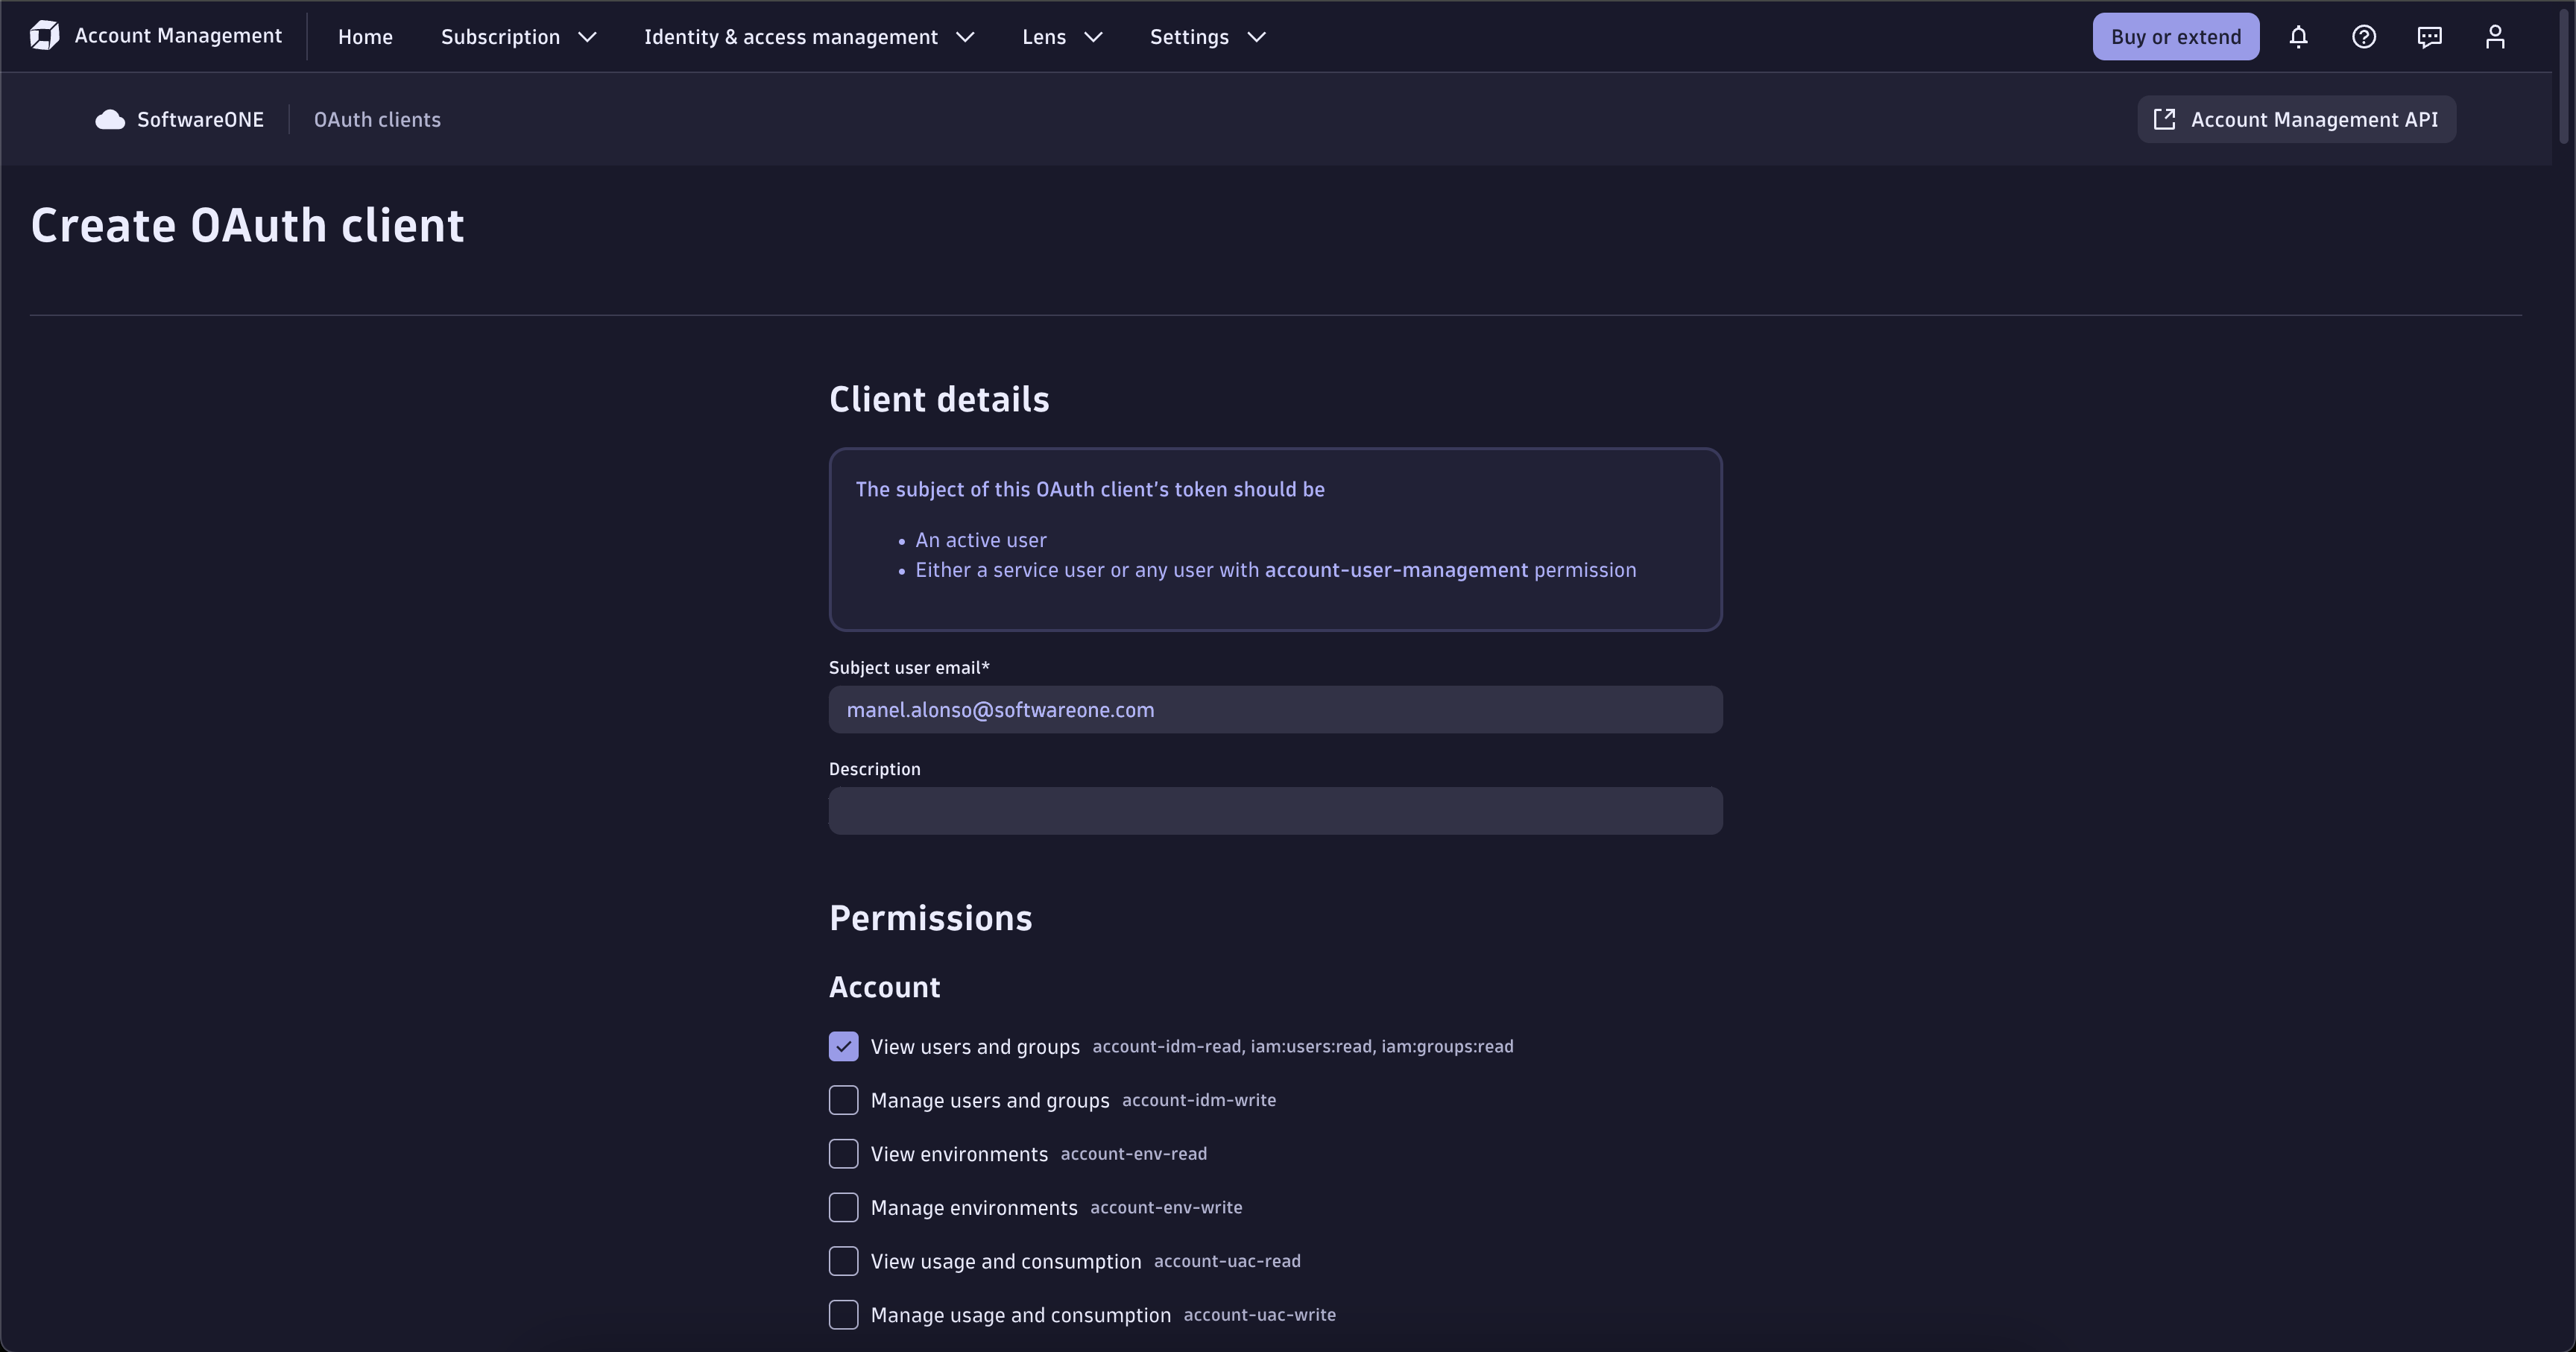Expand the Identity & access management dropdown
Image resolution: width=2576 pixels, height=1352 pixels.
coord(807,36)
